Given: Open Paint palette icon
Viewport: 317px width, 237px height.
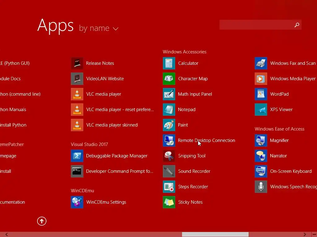Looking at the screenshot, I should [x=169, y=125].
